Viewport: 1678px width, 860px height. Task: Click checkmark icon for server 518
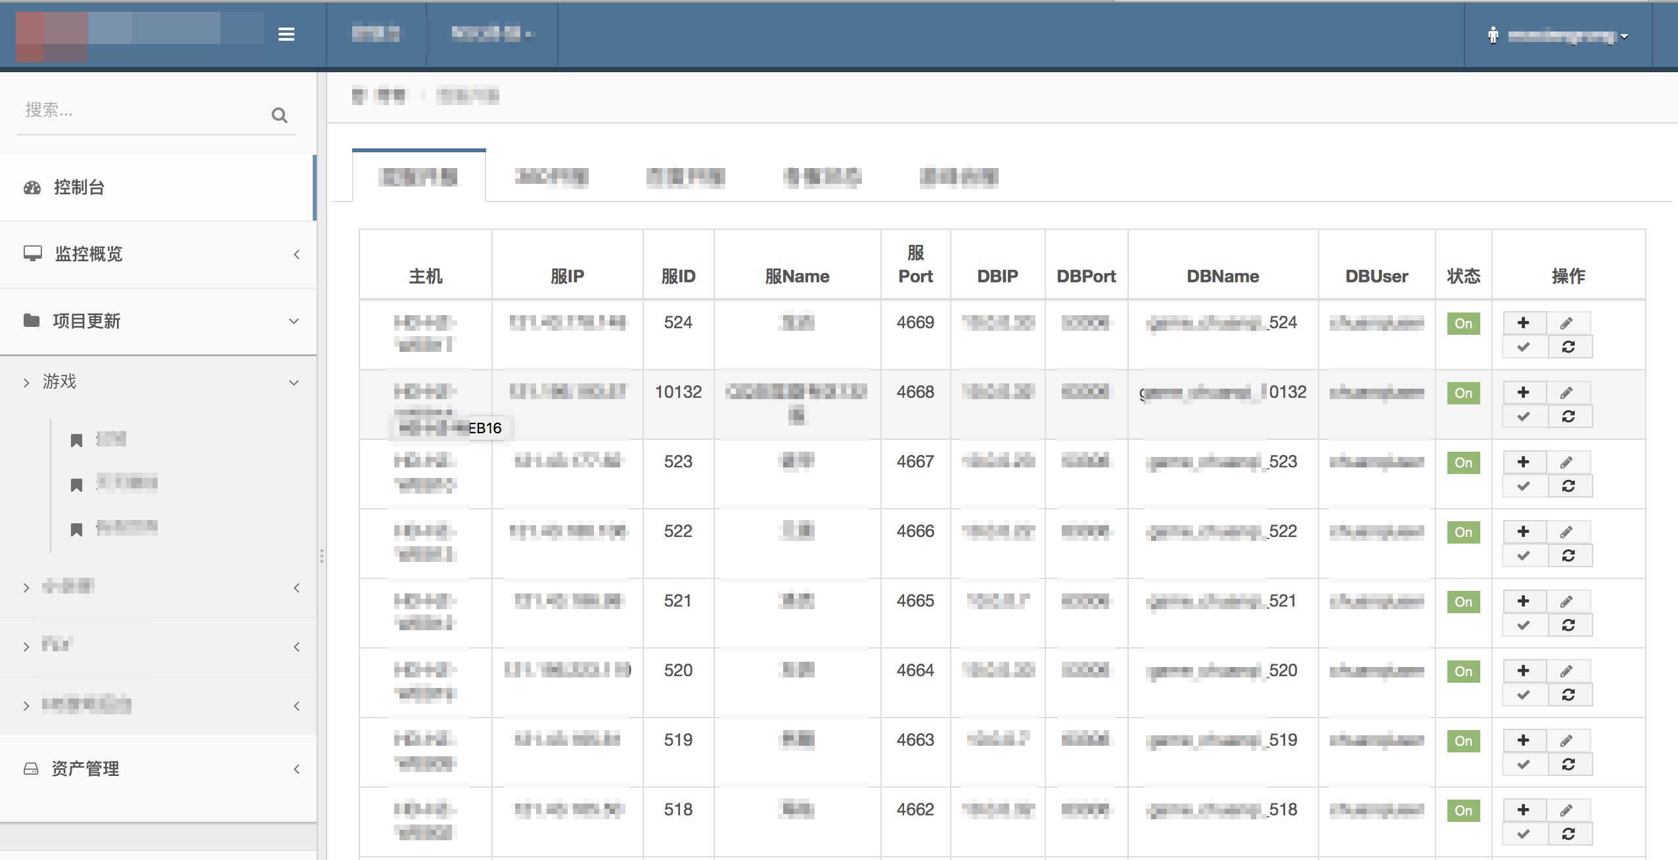point(1524,834)
